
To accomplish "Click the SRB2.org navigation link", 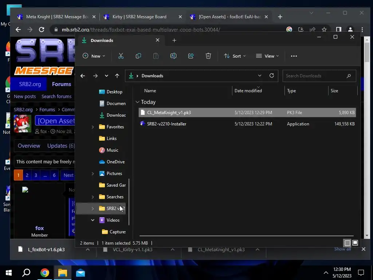I will tap(30, 84).
